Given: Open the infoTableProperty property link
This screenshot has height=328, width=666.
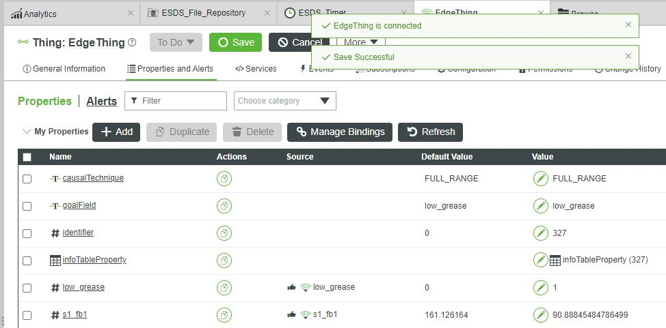Looking at the screenshot, I should point(94,260).
